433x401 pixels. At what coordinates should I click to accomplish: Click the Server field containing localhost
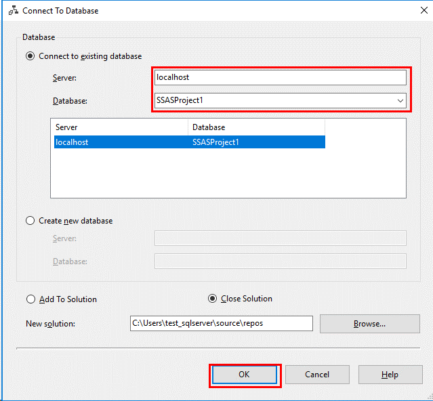280,78
